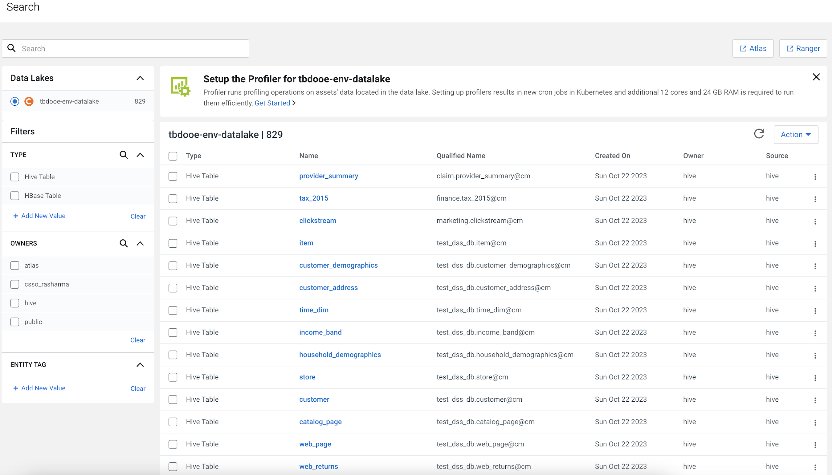Open the customer_demographics asset link
The height and width of the screenshot is (475, 832).
pyautogui.click(x=338, y=265)
